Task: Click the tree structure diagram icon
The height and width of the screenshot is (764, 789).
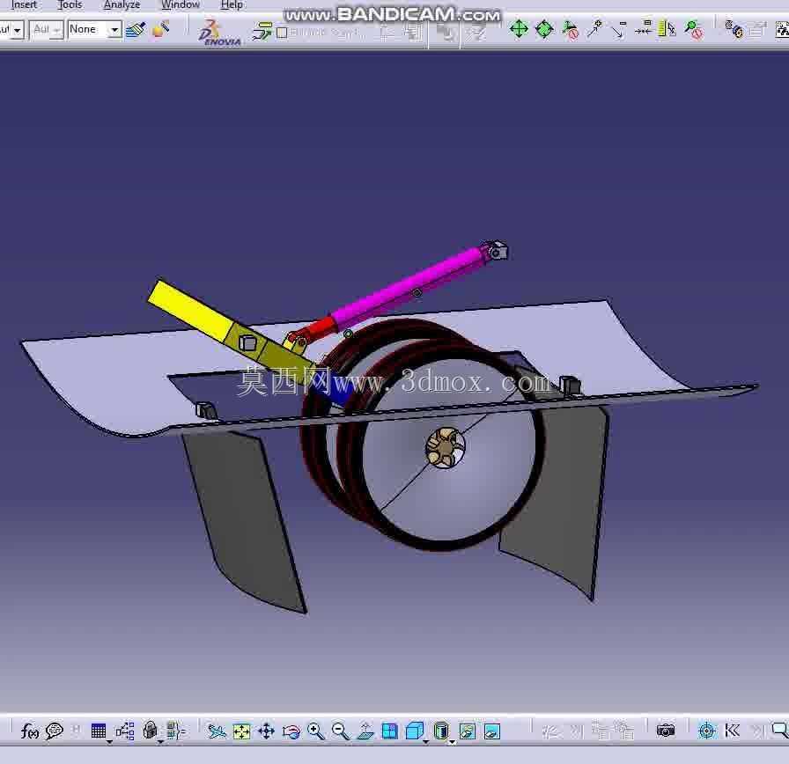Action: point(124,731)
